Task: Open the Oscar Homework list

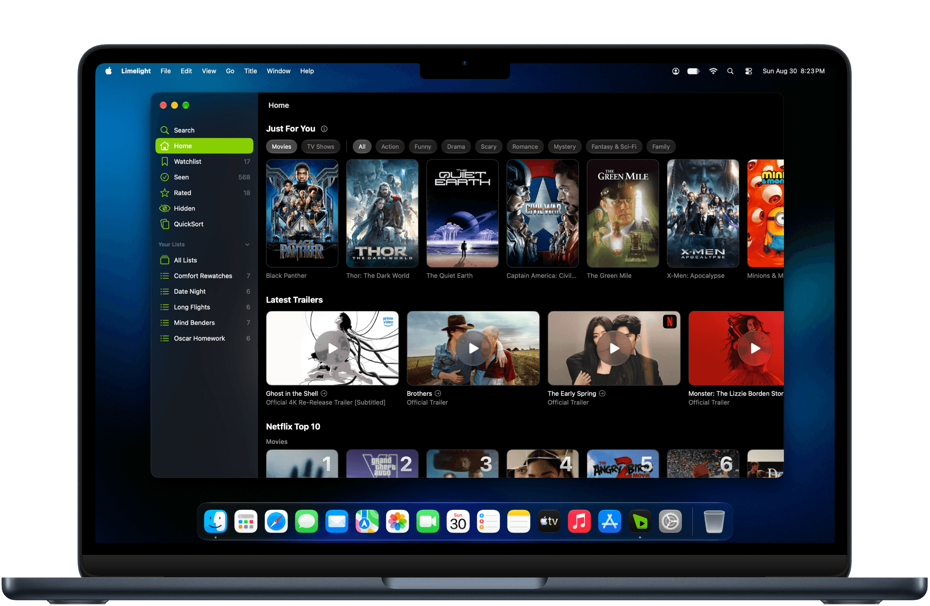Action: click(204, 338)
